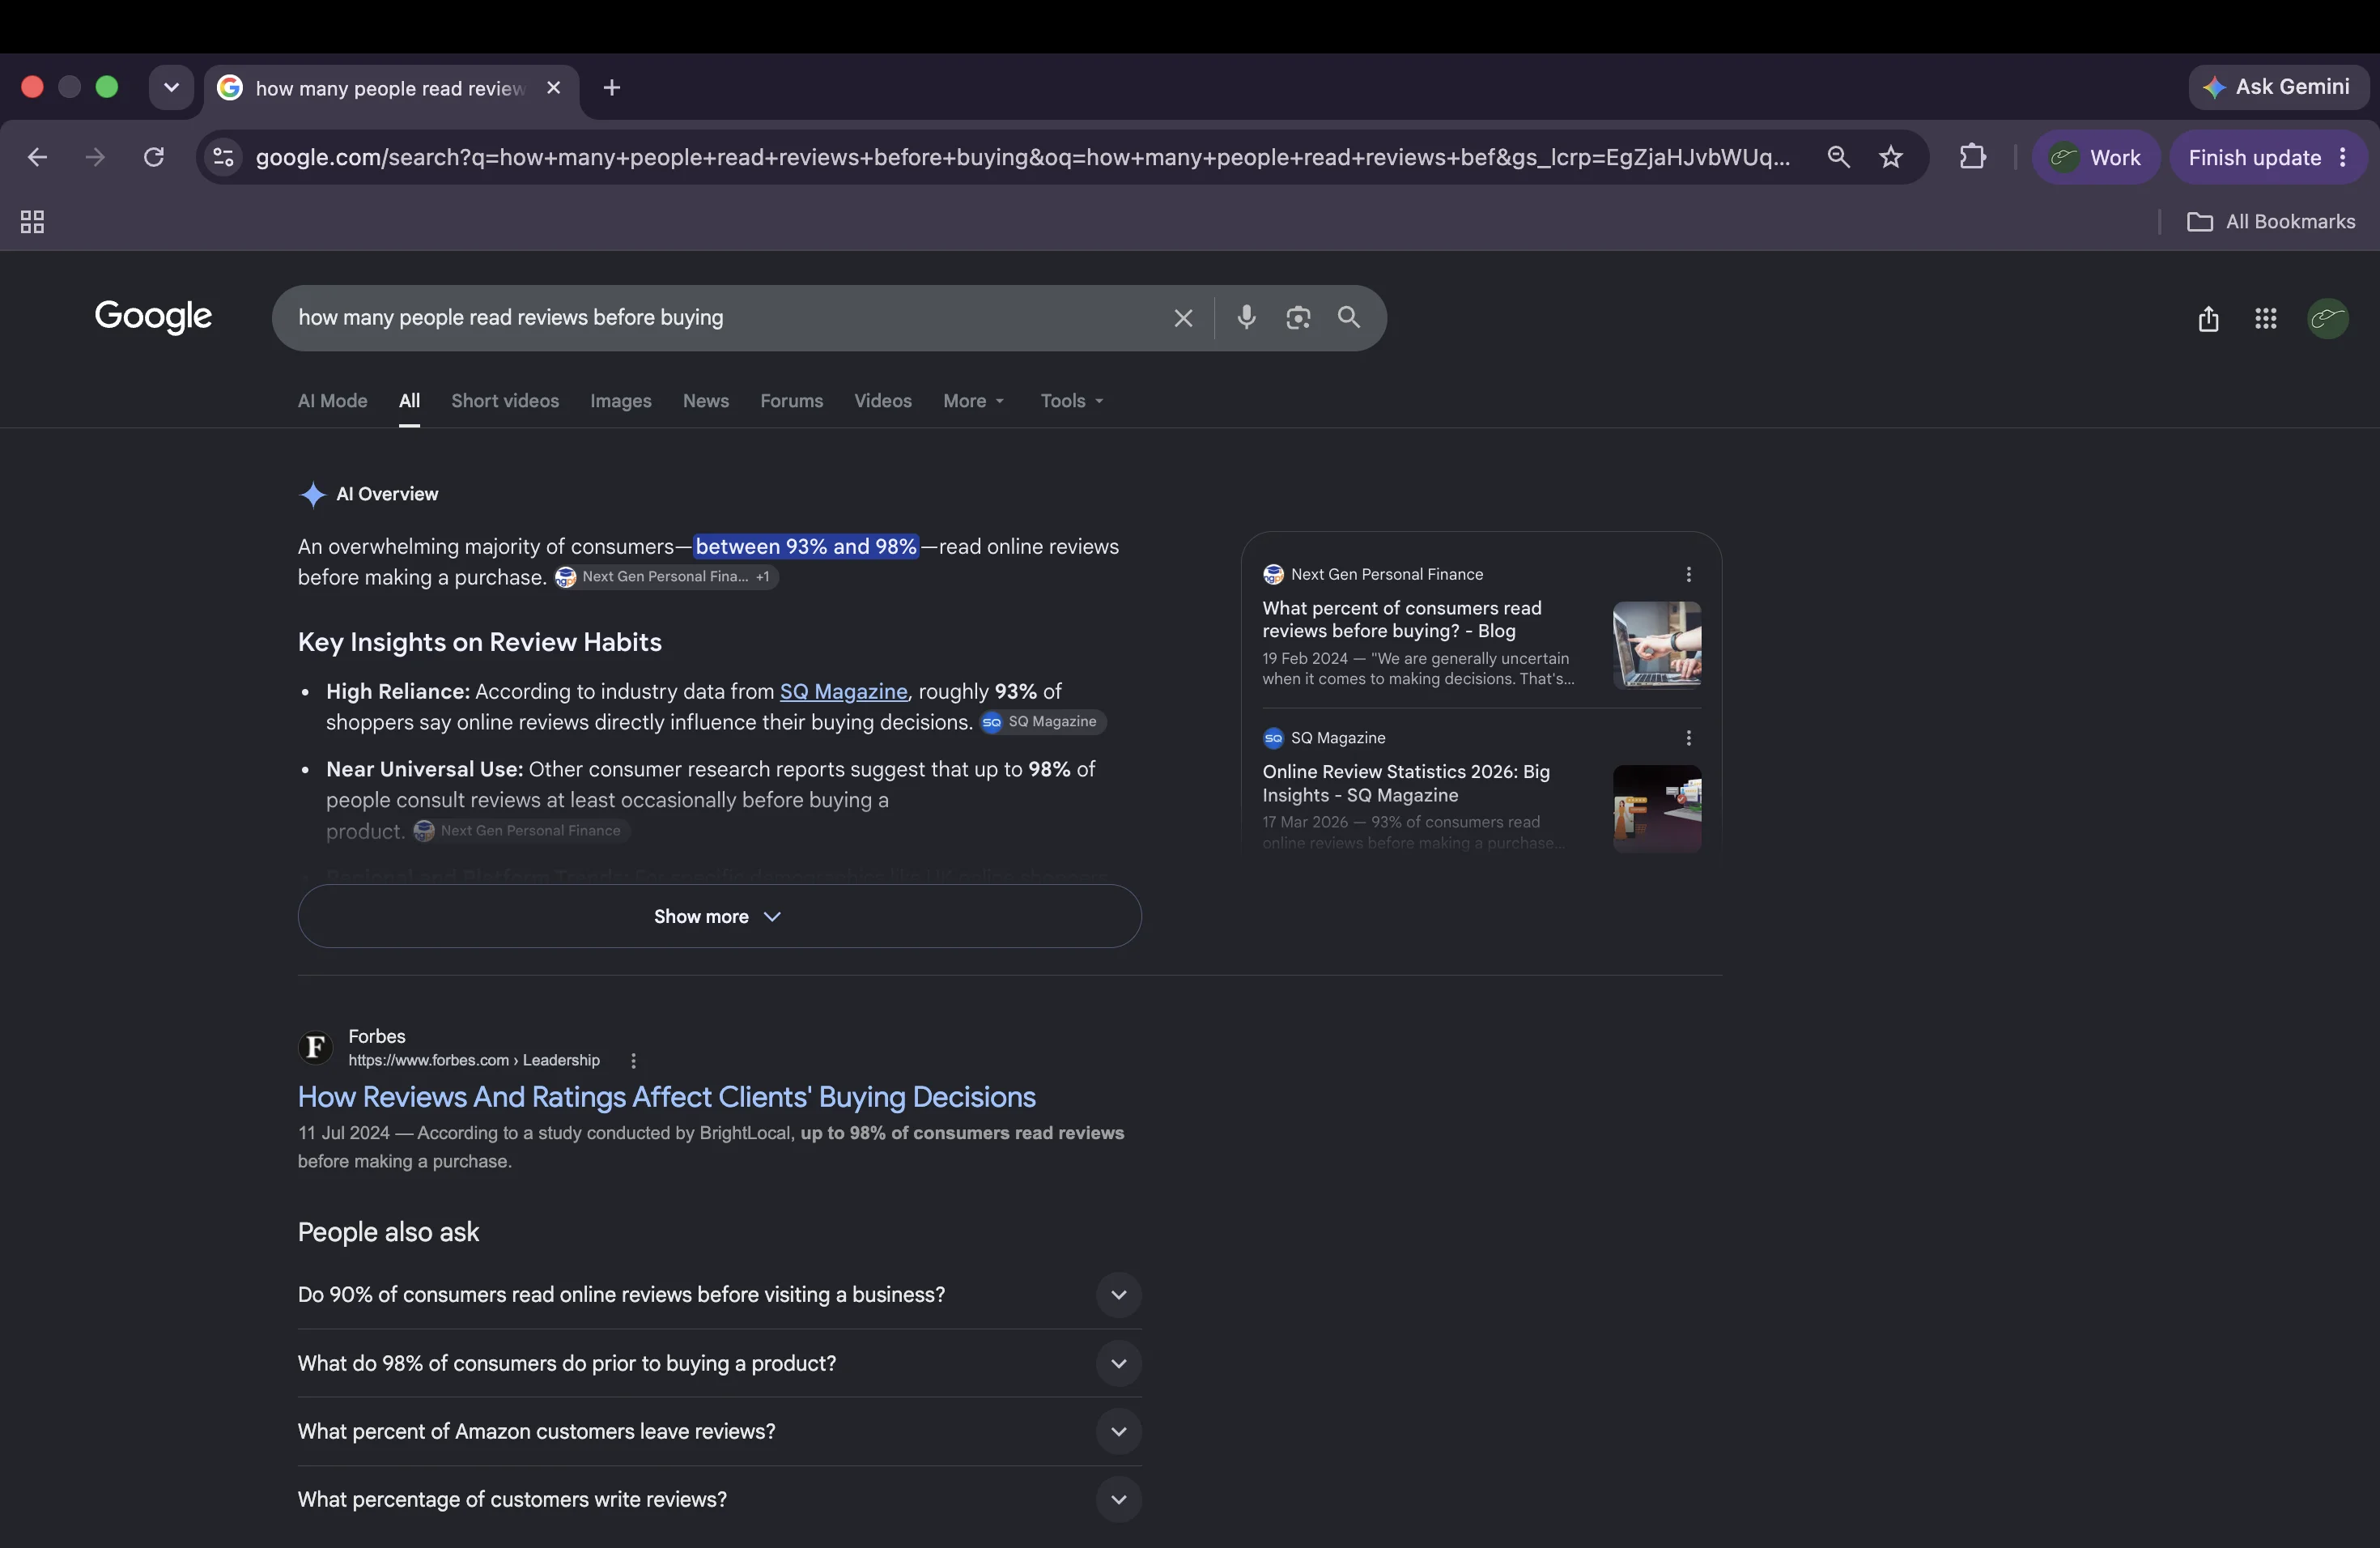Open the tab search dropdown arrow
The image size is (2380, 1548).
coord(171,88)
